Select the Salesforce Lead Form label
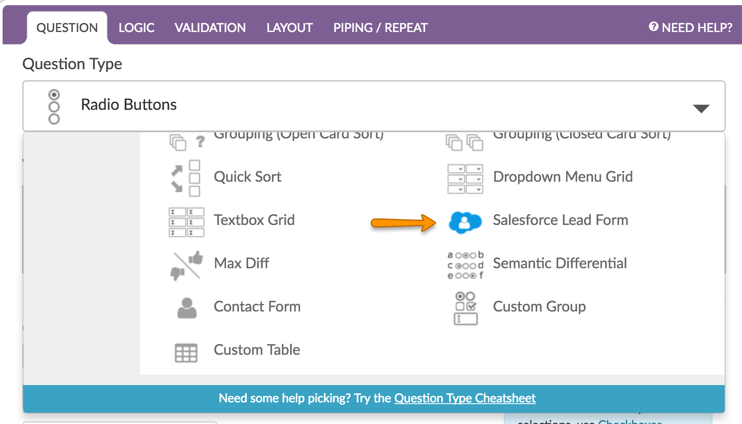The image size is (742, 424). (560, 220)
